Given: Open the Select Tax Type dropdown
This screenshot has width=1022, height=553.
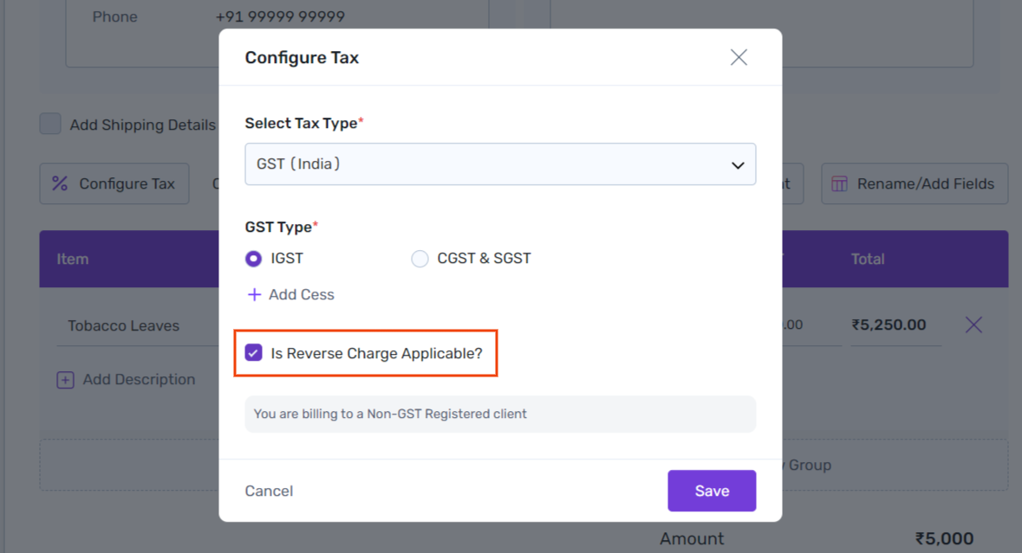Looking at the screenshot, I should 500,164.
